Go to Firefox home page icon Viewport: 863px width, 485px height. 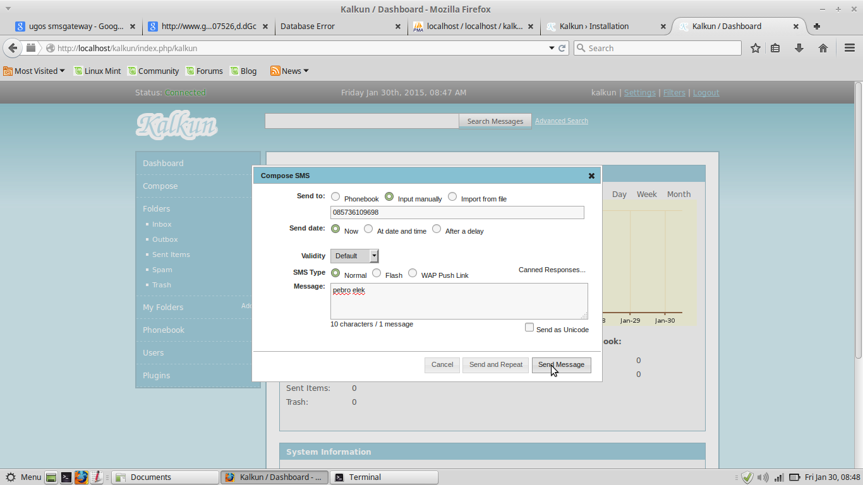pos(823,48)
